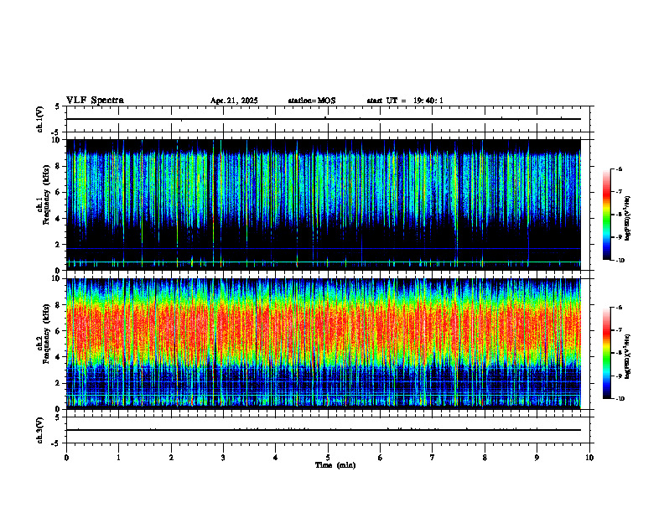
Task: Select the date text "Apr. 21, 2025"
Action: [234, 101]
